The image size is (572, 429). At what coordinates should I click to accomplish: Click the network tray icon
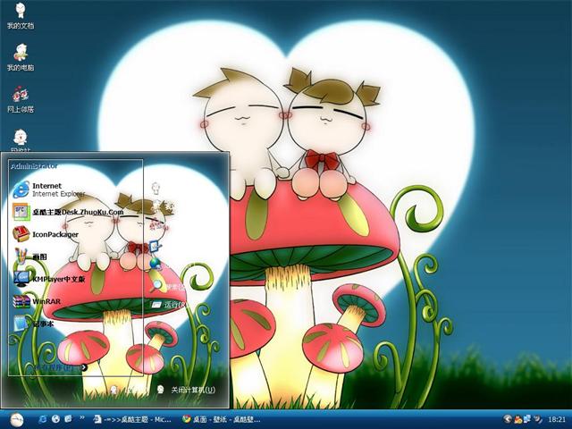pyautogui.click(x=526, y=419)
